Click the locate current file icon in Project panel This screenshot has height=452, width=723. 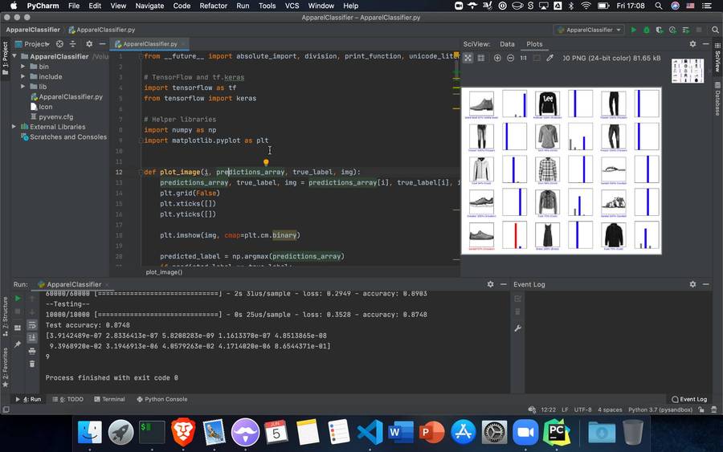59,44
